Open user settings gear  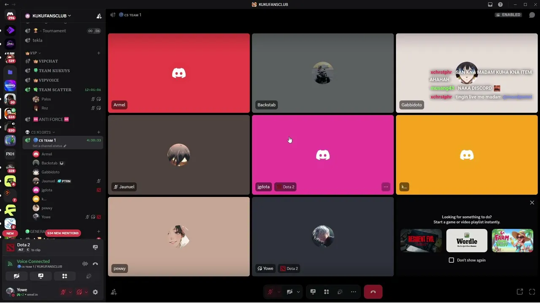coord(95,292)
